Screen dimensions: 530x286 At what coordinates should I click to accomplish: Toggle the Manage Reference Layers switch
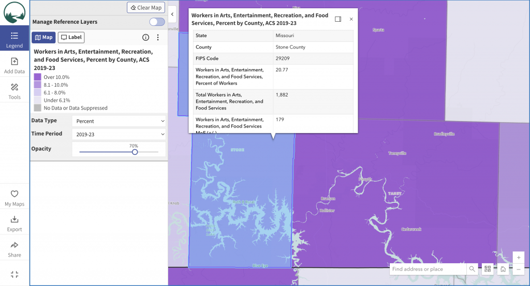pos(157,22)
